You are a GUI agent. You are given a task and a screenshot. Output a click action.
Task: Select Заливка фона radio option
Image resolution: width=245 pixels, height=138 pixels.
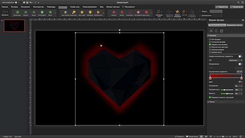tap(210, 52)
